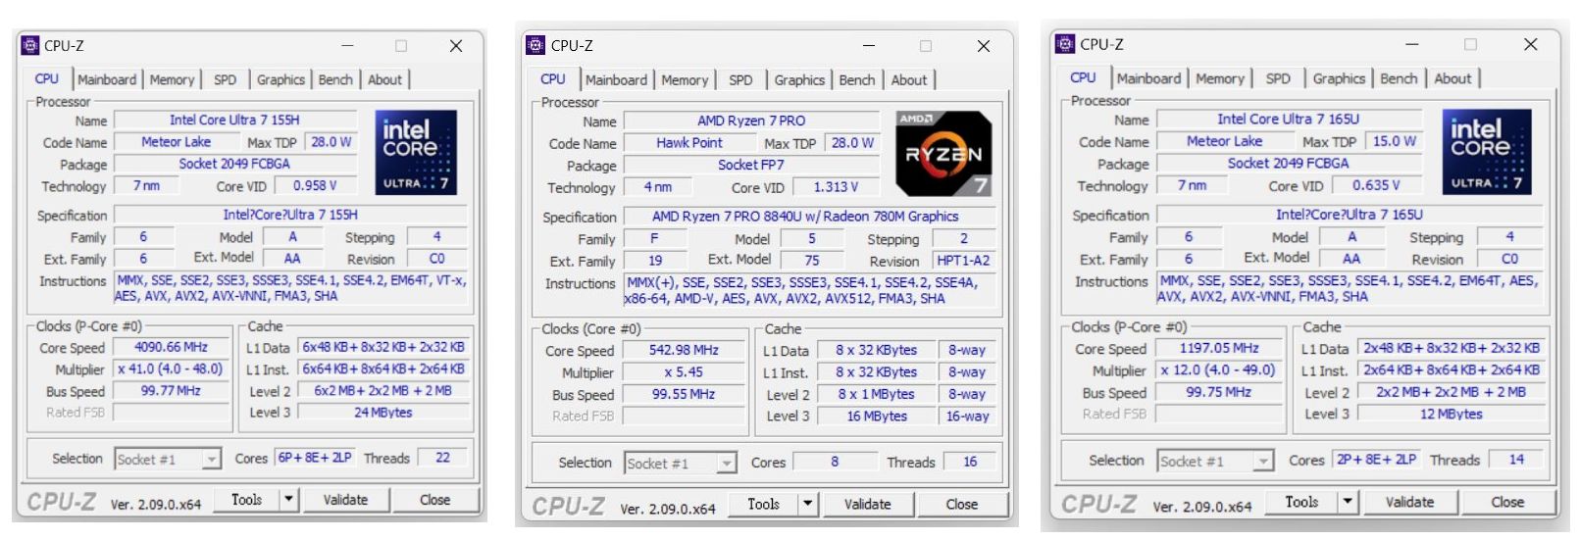Open About tab in the 165U window
The height and width of the screenshot is (540, 1579).
pyautogui.click(x=1452, y=78)
